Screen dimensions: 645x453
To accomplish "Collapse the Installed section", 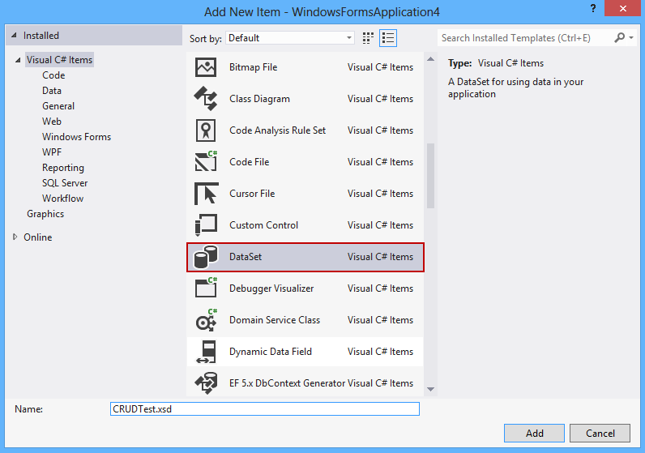I will pyautogui.click(x=14, y=36).
